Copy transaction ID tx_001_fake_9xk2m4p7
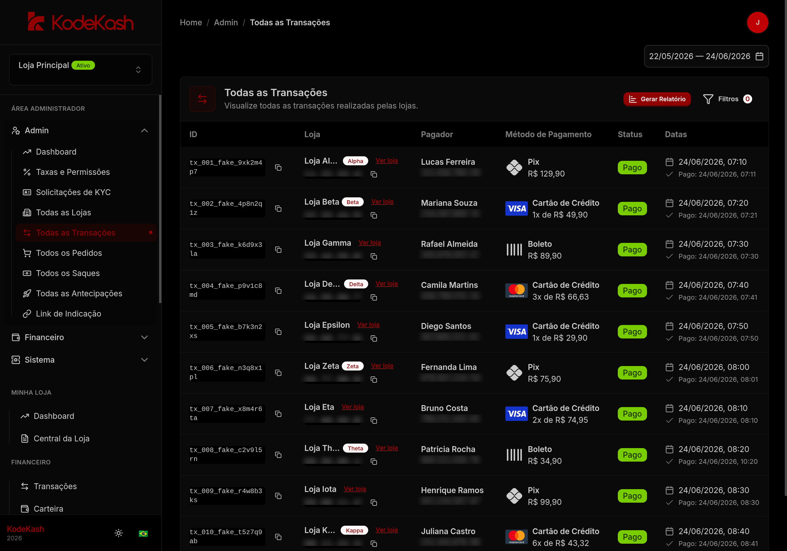Image resolution: width=787 pixels, height=551 pixels. coord(278,168)
